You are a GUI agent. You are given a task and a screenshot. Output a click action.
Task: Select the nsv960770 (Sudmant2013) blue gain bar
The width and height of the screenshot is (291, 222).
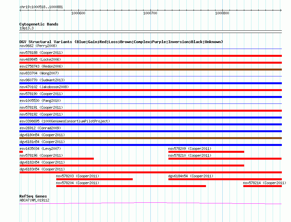click(x=150, y=83)
